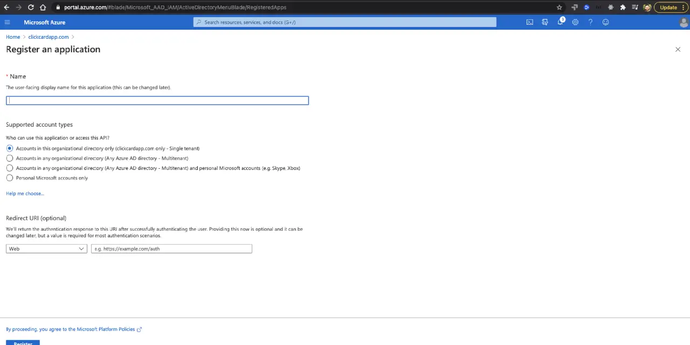Open the Directories and subscriptions filter icon
This screenshot has height=345, width=690.
click(544, 22)
